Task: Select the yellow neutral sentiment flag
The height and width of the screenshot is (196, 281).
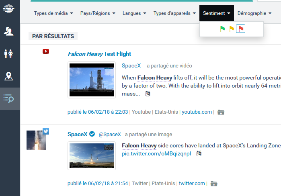Action: [x=232, y=29]
